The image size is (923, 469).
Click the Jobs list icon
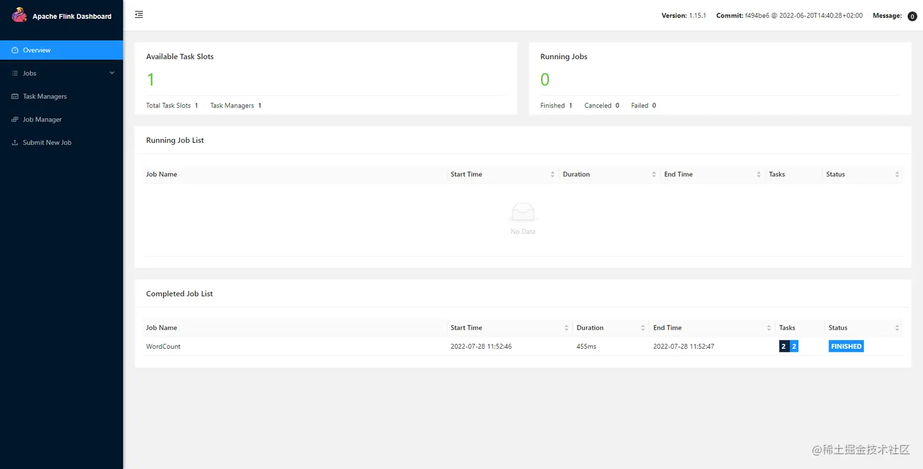(x=15, y=73)
